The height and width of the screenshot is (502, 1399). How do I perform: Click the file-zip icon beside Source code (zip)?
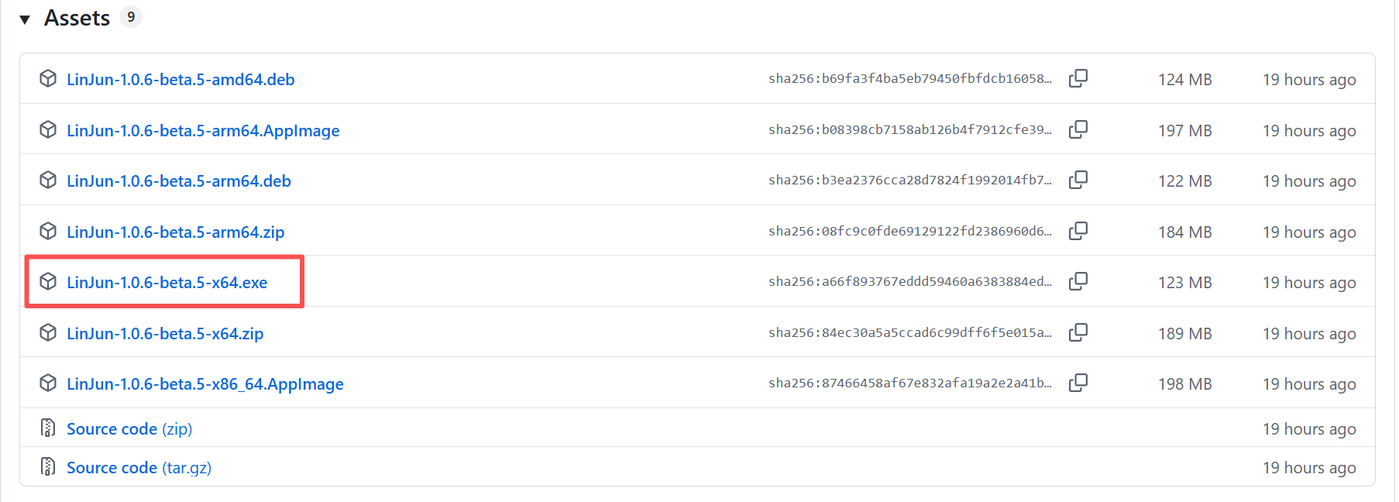pyautogui.click(x=48, y=428)
